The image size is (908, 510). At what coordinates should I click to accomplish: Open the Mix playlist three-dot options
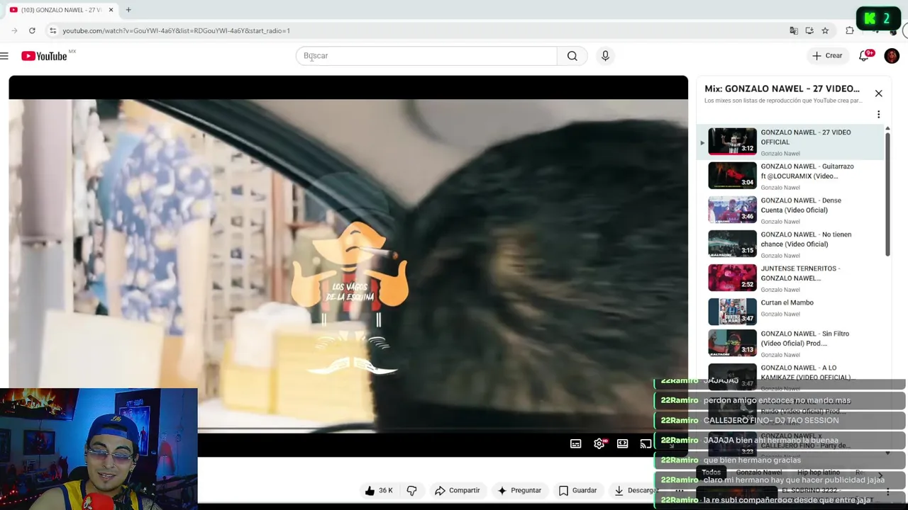[878, 114]
